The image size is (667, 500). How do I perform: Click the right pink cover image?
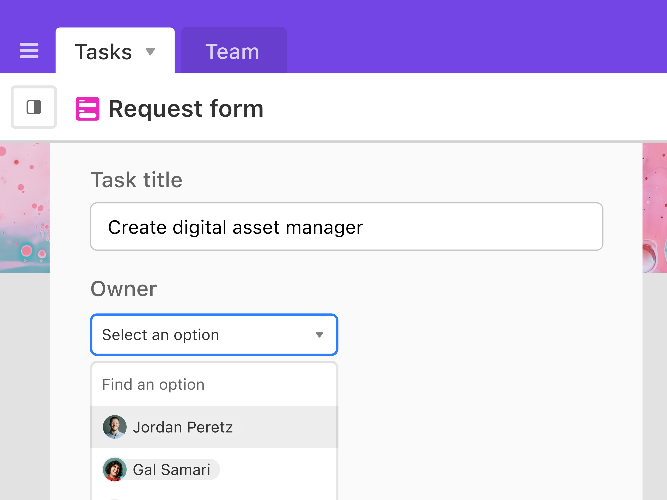click(654, 208)
